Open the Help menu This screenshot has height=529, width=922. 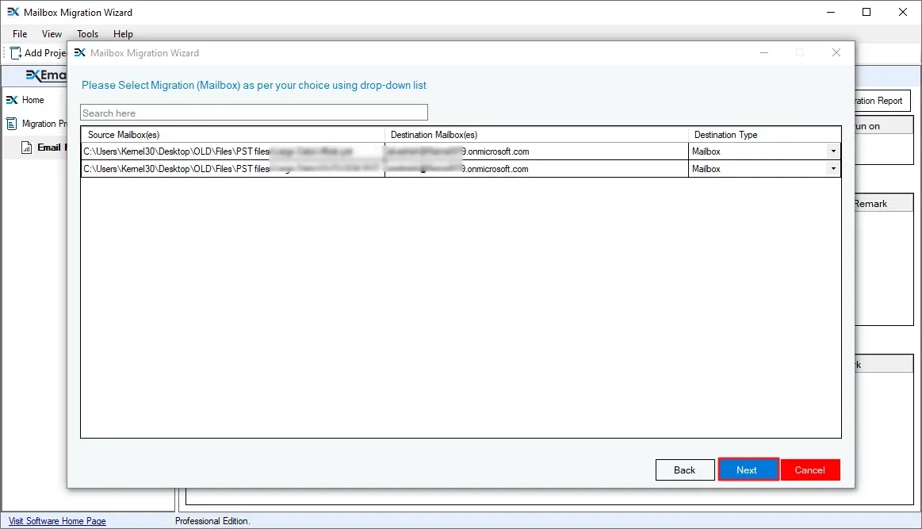coord(123,34)
